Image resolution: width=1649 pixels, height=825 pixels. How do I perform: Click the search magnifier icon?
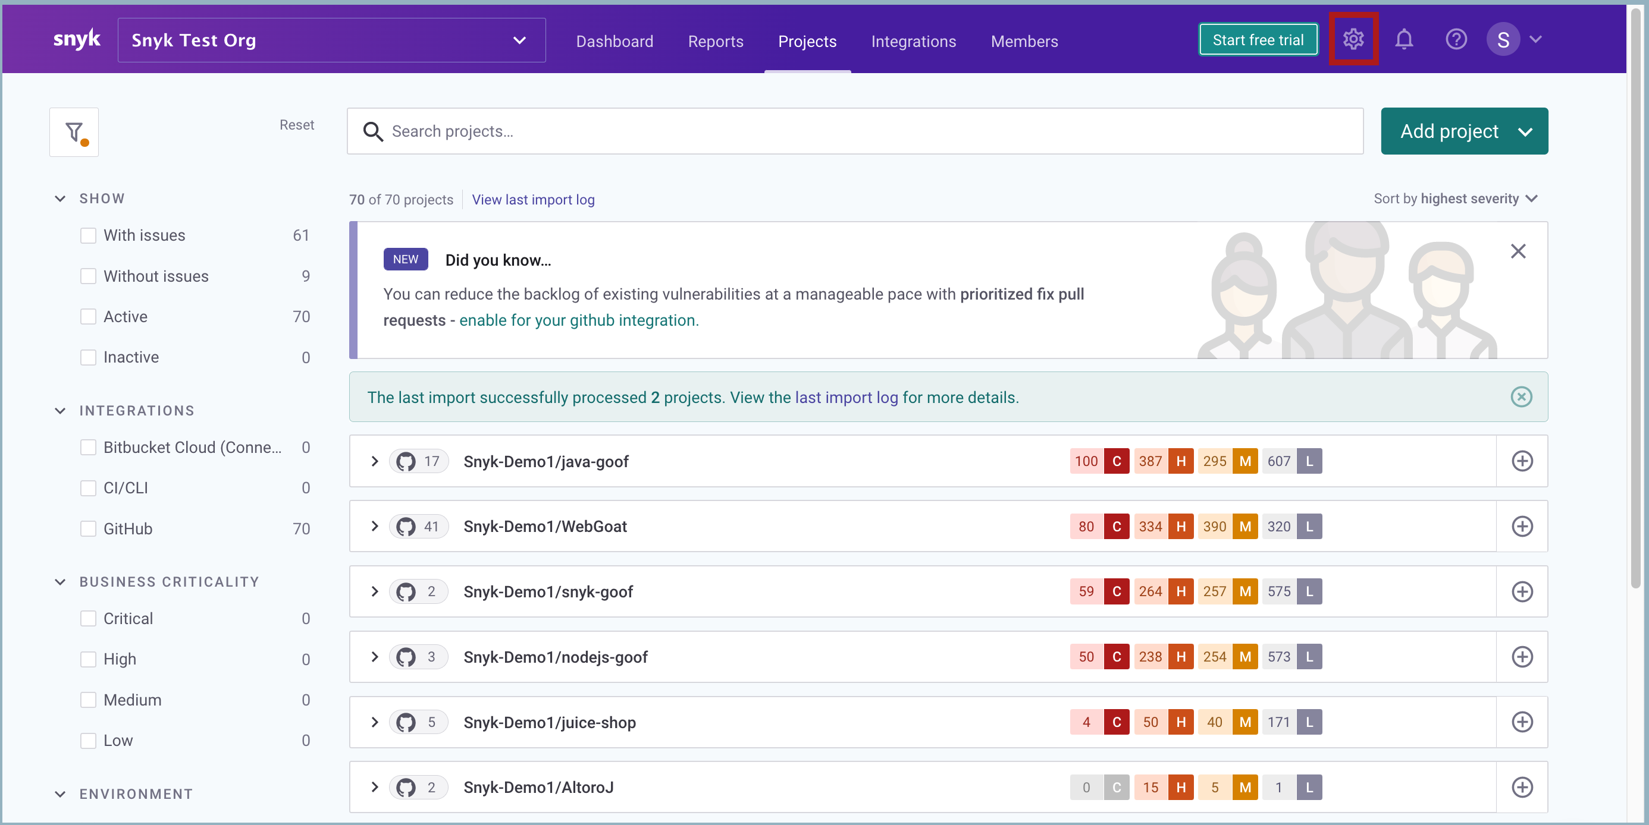point(372,132)
